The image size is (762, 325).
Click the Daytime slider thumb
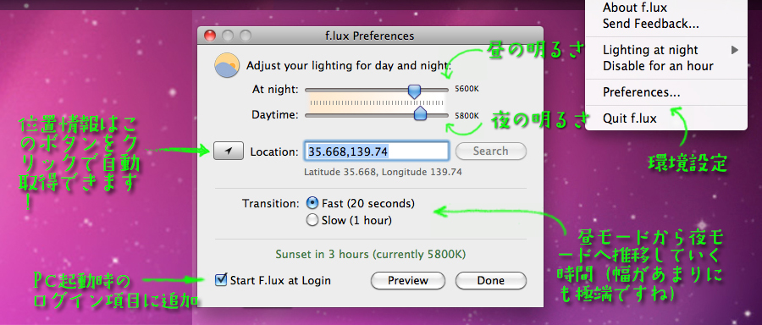click(420, 113)
